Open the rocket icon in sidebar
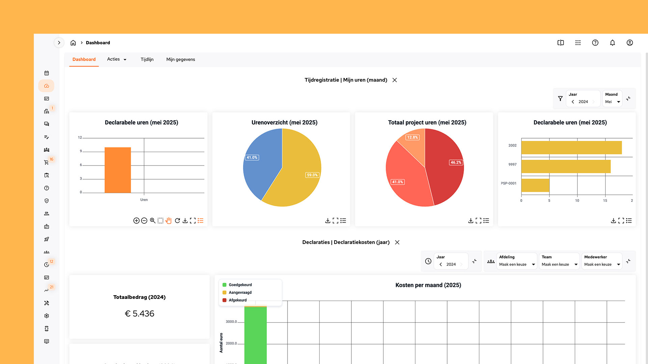 [47, 239]
